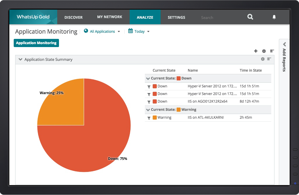Click the calendar icon beside Today

tap(131, 31)
